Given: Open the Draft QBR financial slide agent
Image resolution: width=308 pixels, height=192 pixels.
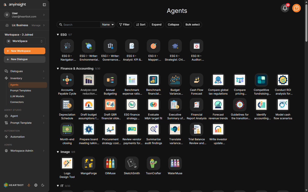Looking at the screenshot, I should tap(110, 105).
